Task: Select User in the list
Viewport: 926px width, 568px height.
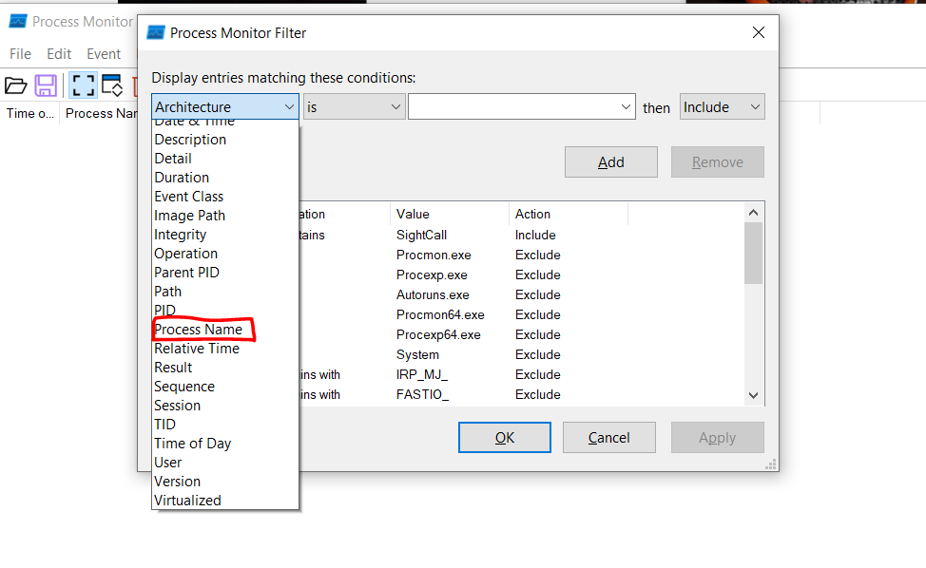Action: [225, 462]
